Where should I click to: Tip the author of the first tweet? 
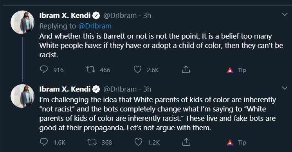click(x=236, y=70)
